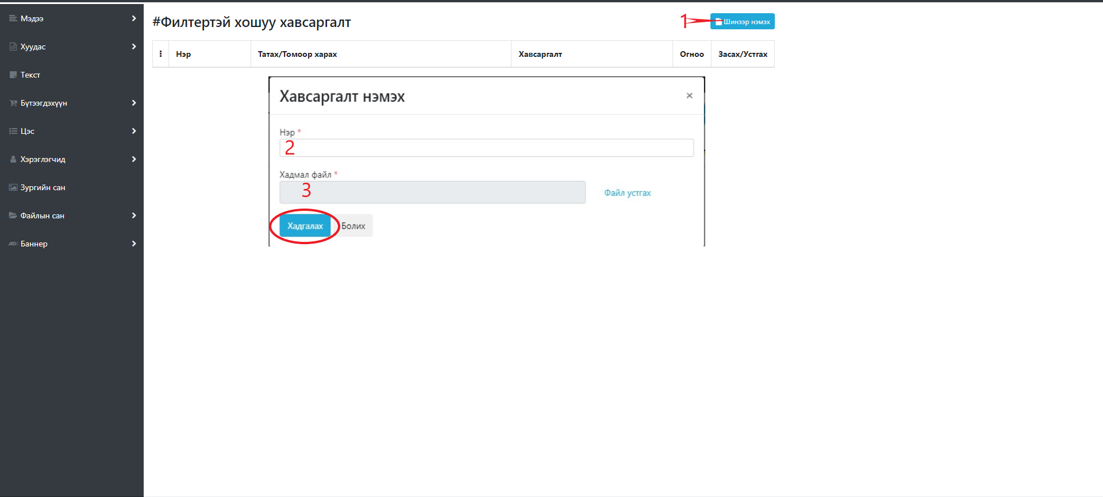Screen dimensions: 1103x497
Task: Open the Зургийн сан menu item
Action: (x=43, y=187)
